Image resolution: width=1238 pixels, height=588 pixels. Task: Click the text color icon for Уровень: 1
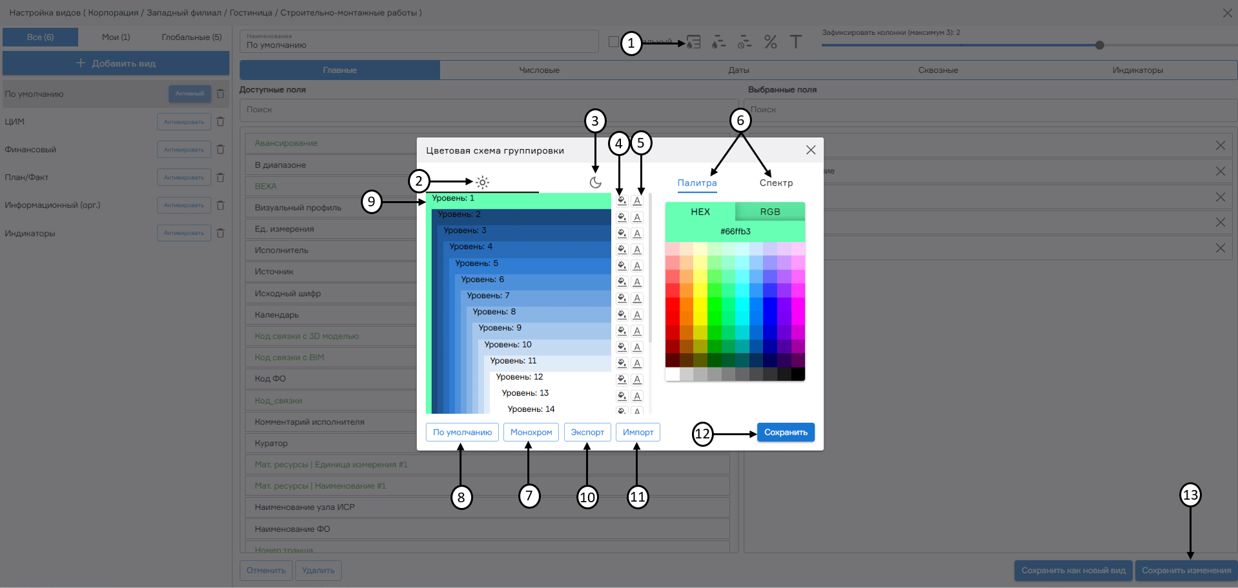click(x=637, y=201)
